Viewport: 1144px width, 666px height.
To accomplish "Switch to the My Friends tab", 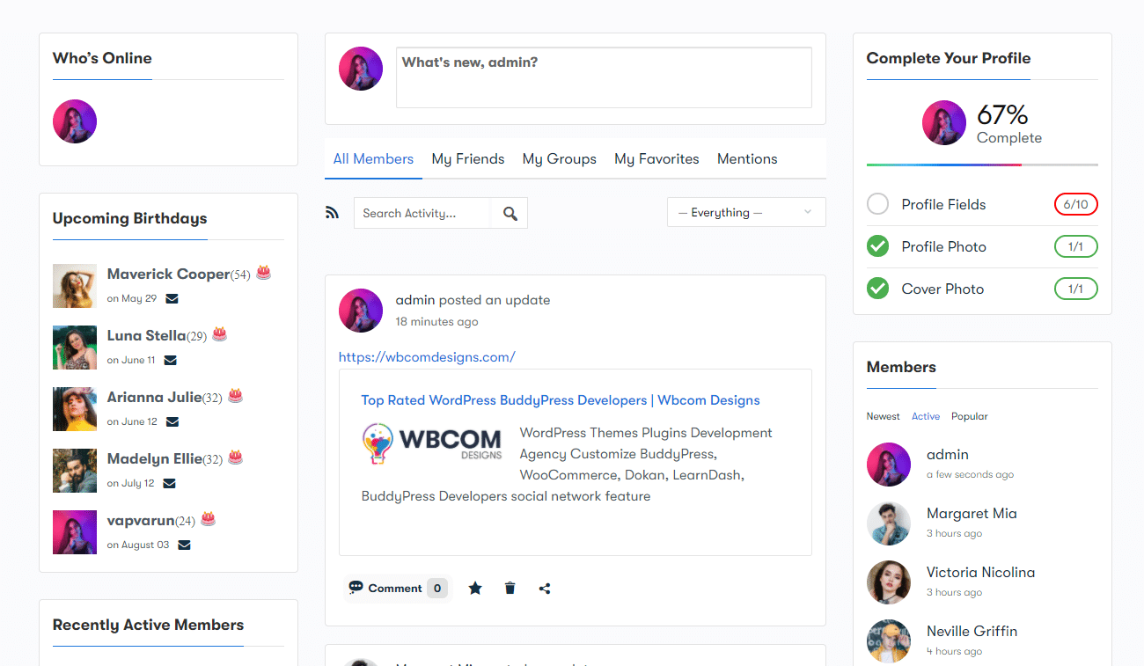I will click(x=467, y=159).
